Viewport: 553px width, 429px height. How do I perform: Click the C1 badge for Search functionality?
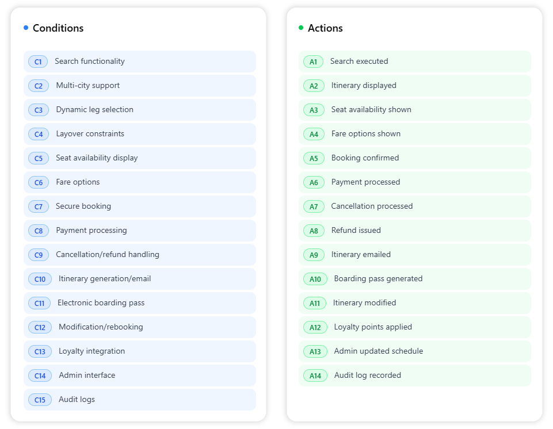tap(38, 62)
